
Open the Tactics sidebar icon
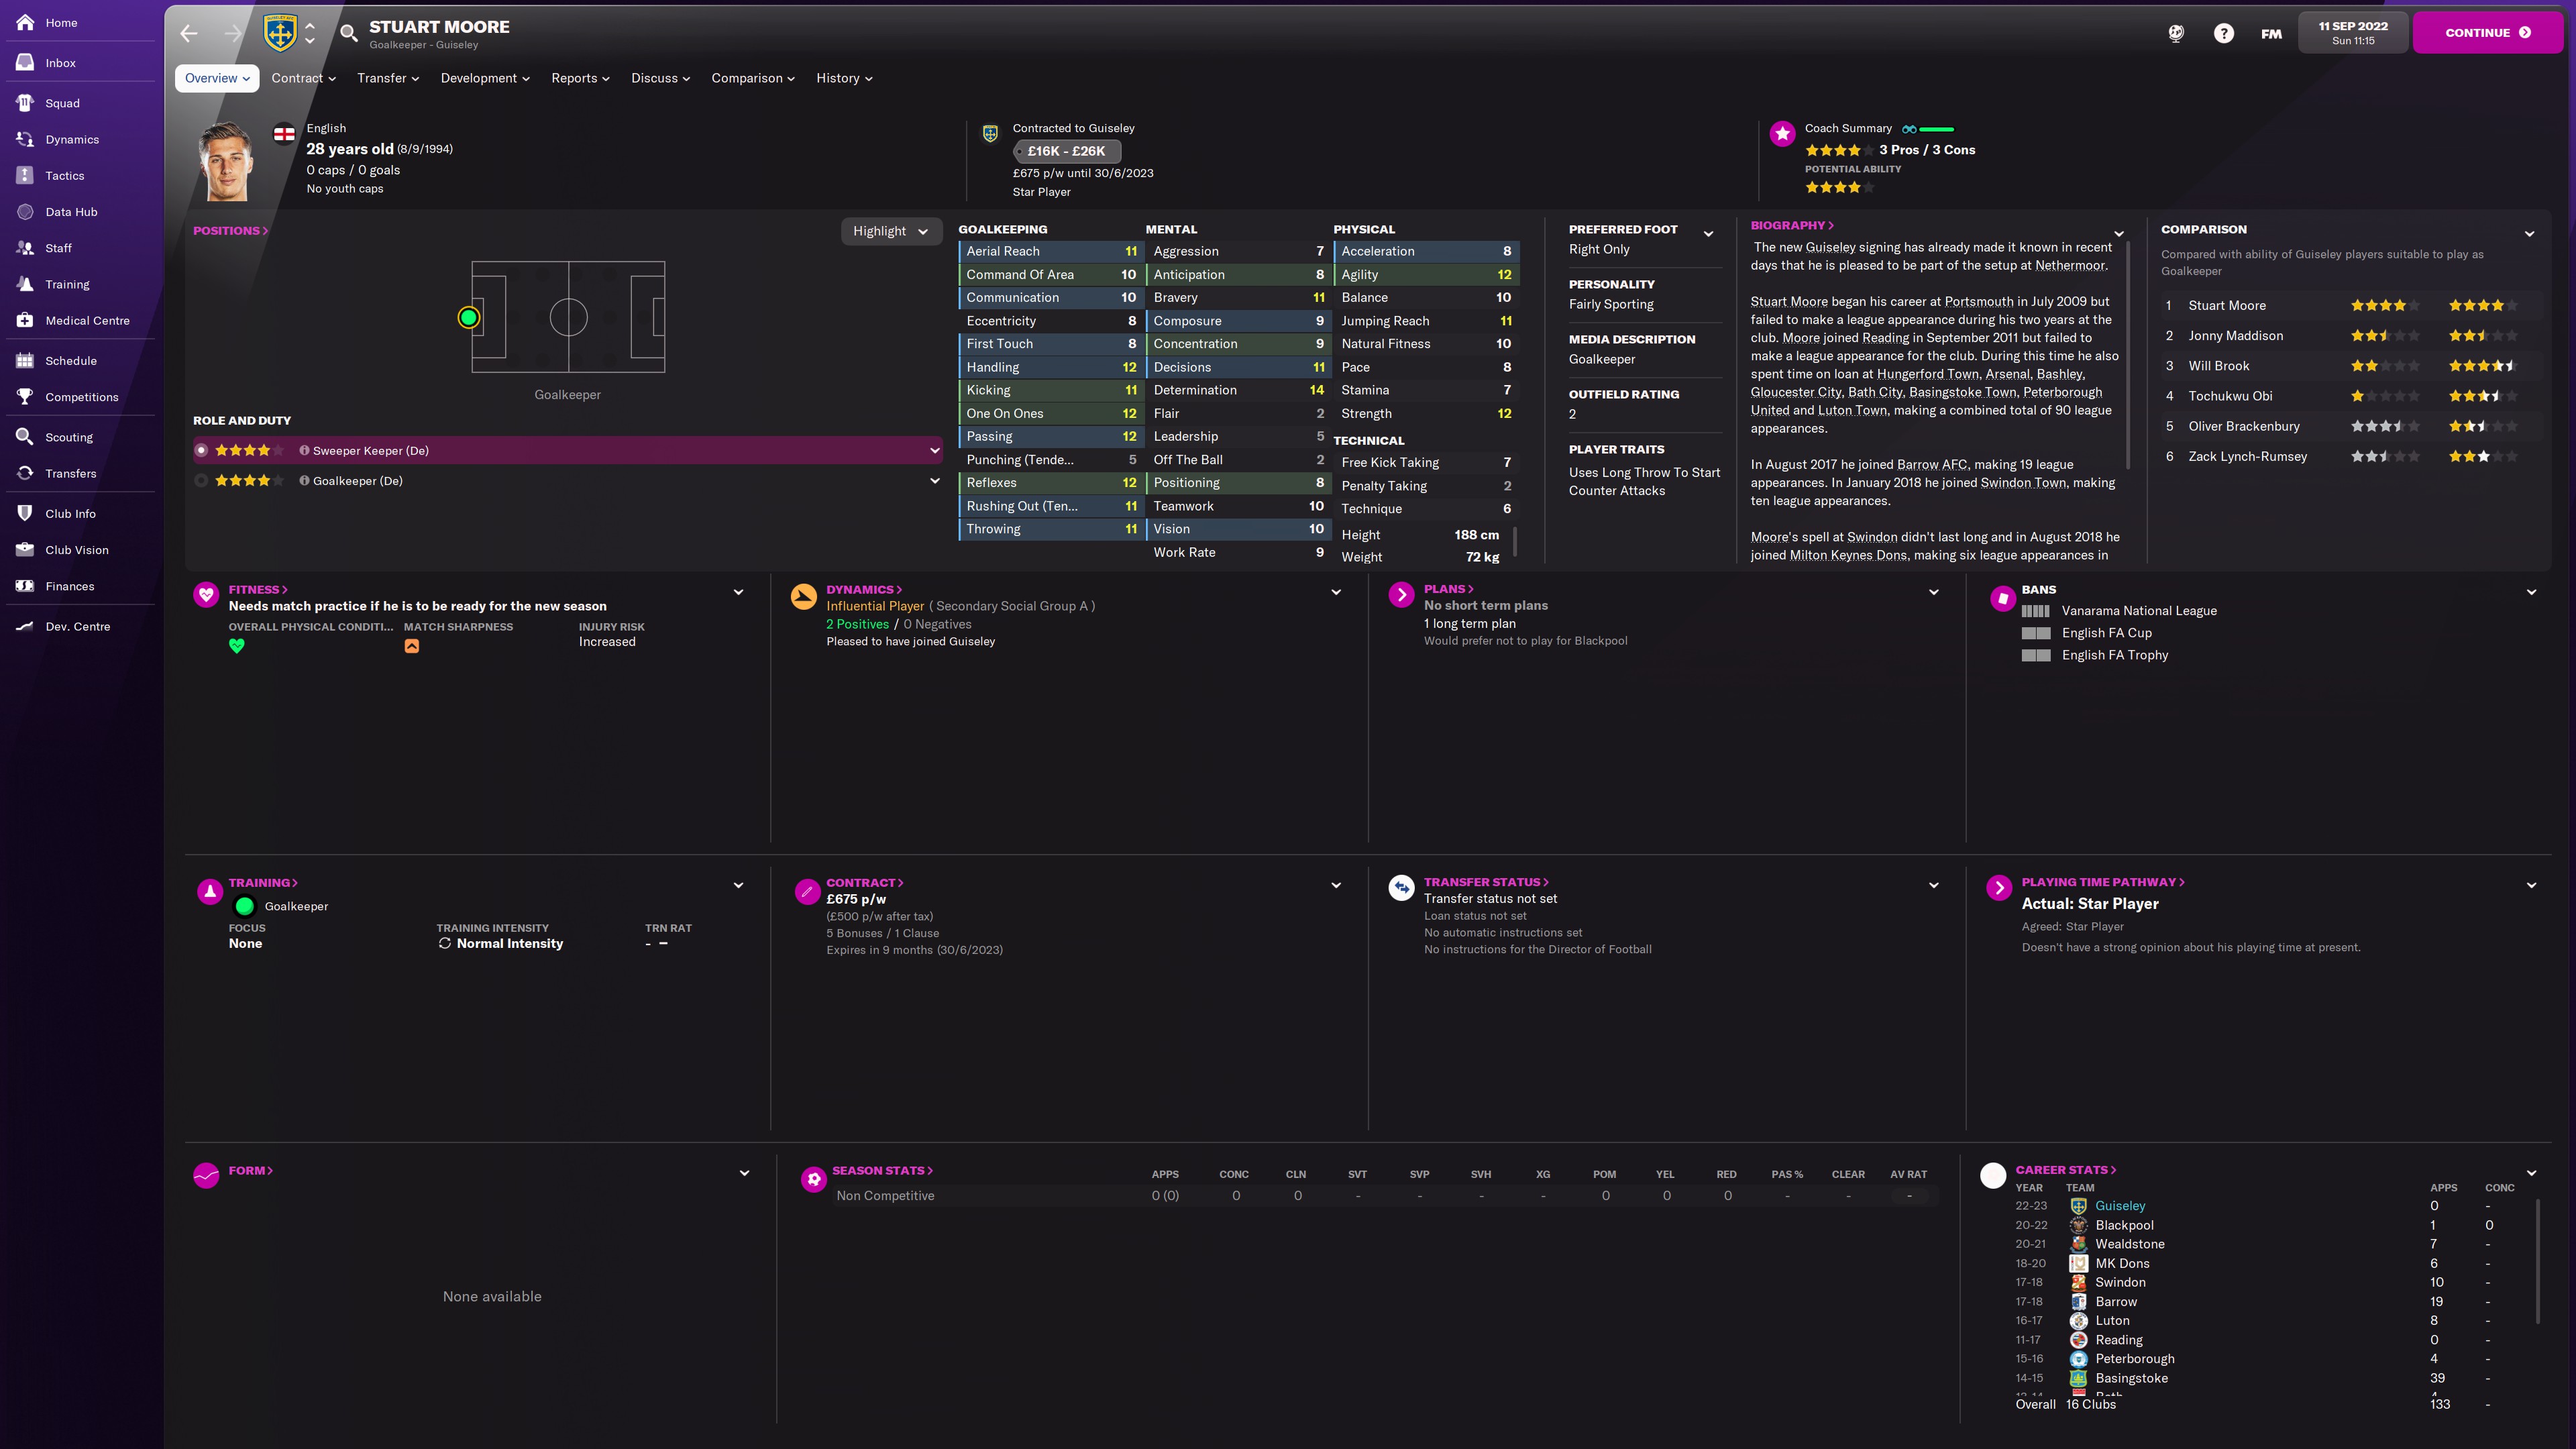(26, 175)
